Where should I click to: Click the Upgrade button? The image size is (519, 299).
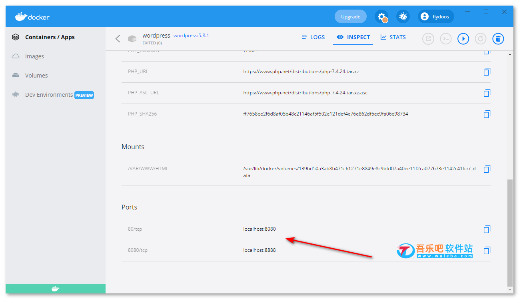pos(351,17)
